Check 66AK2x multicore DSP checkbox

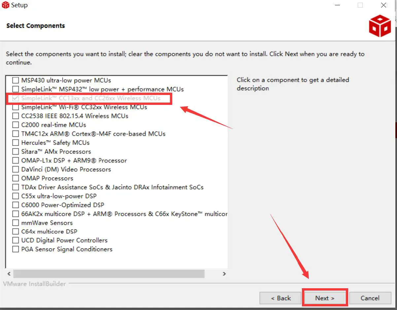click(x=16, y=214)
